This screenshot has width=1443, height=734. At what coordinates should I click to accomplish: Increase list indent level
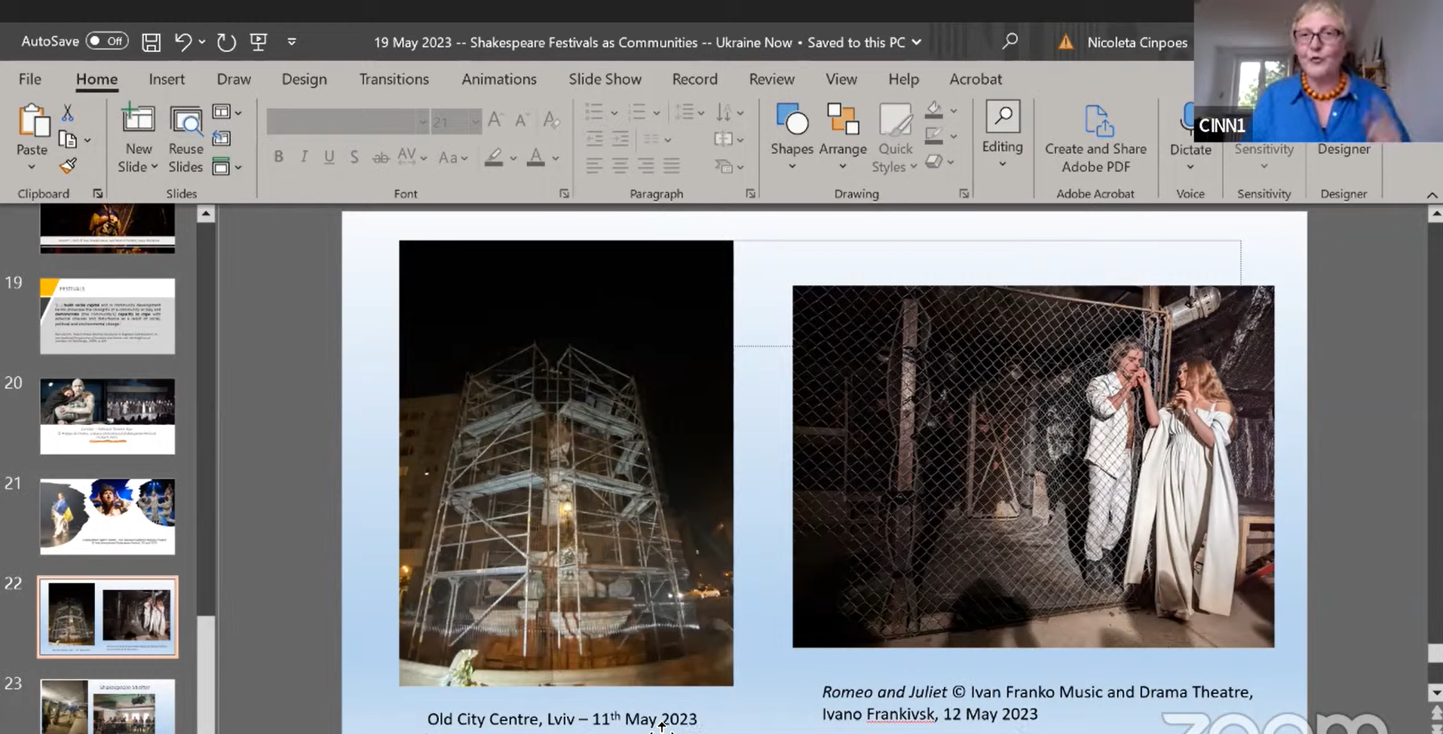[x=620, y=139]
